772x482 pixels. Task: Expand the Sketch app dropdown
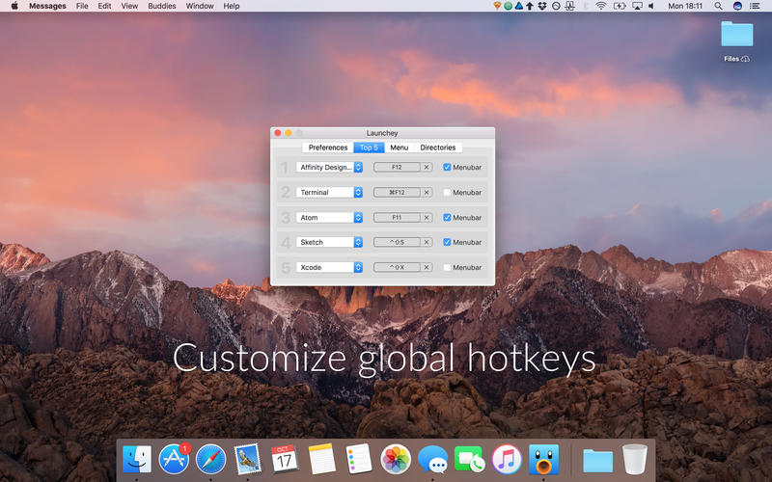click(x=329, y=242)
